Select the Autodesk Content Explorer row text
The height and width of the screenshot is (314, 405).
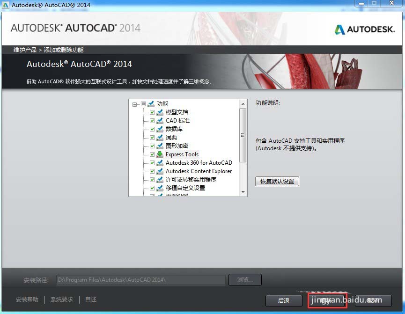(199, 171)
